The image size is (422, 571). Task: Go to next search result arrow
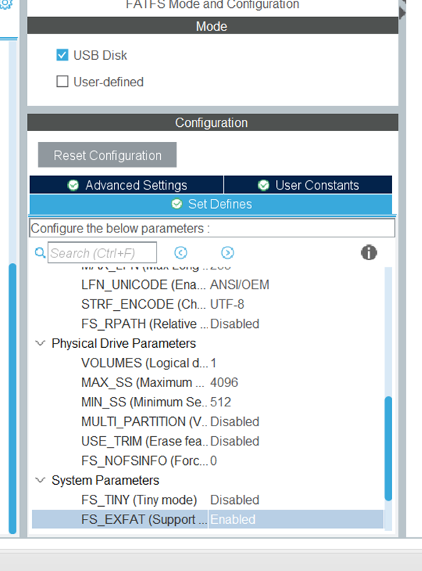(x=228, y=252)
